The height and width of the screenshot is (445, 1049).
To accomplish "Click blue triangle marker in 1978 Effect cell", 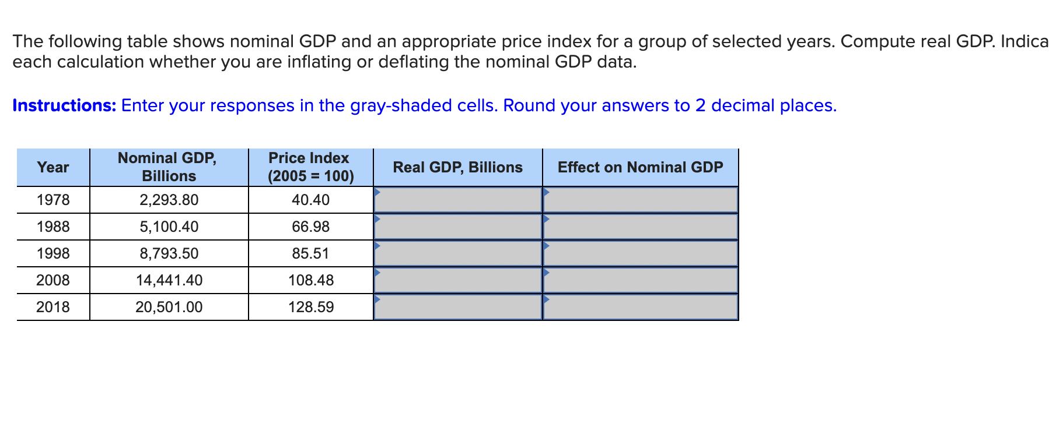I will pyautogui.click(x=547, y=192).
